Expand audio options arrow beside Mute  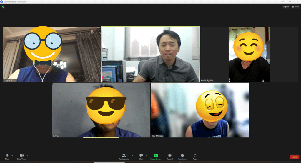click(12, 155)
